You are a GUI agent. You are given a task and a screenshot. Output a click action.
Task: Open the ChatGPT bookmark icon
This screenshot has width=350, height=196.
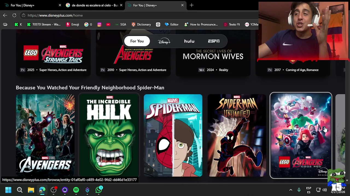click(158, 24)
